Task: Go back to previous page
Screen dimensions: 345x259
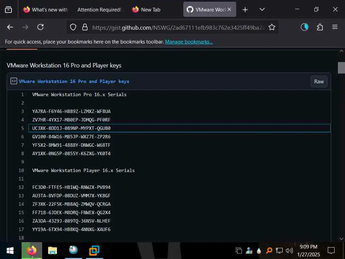Action: [10, 27]
